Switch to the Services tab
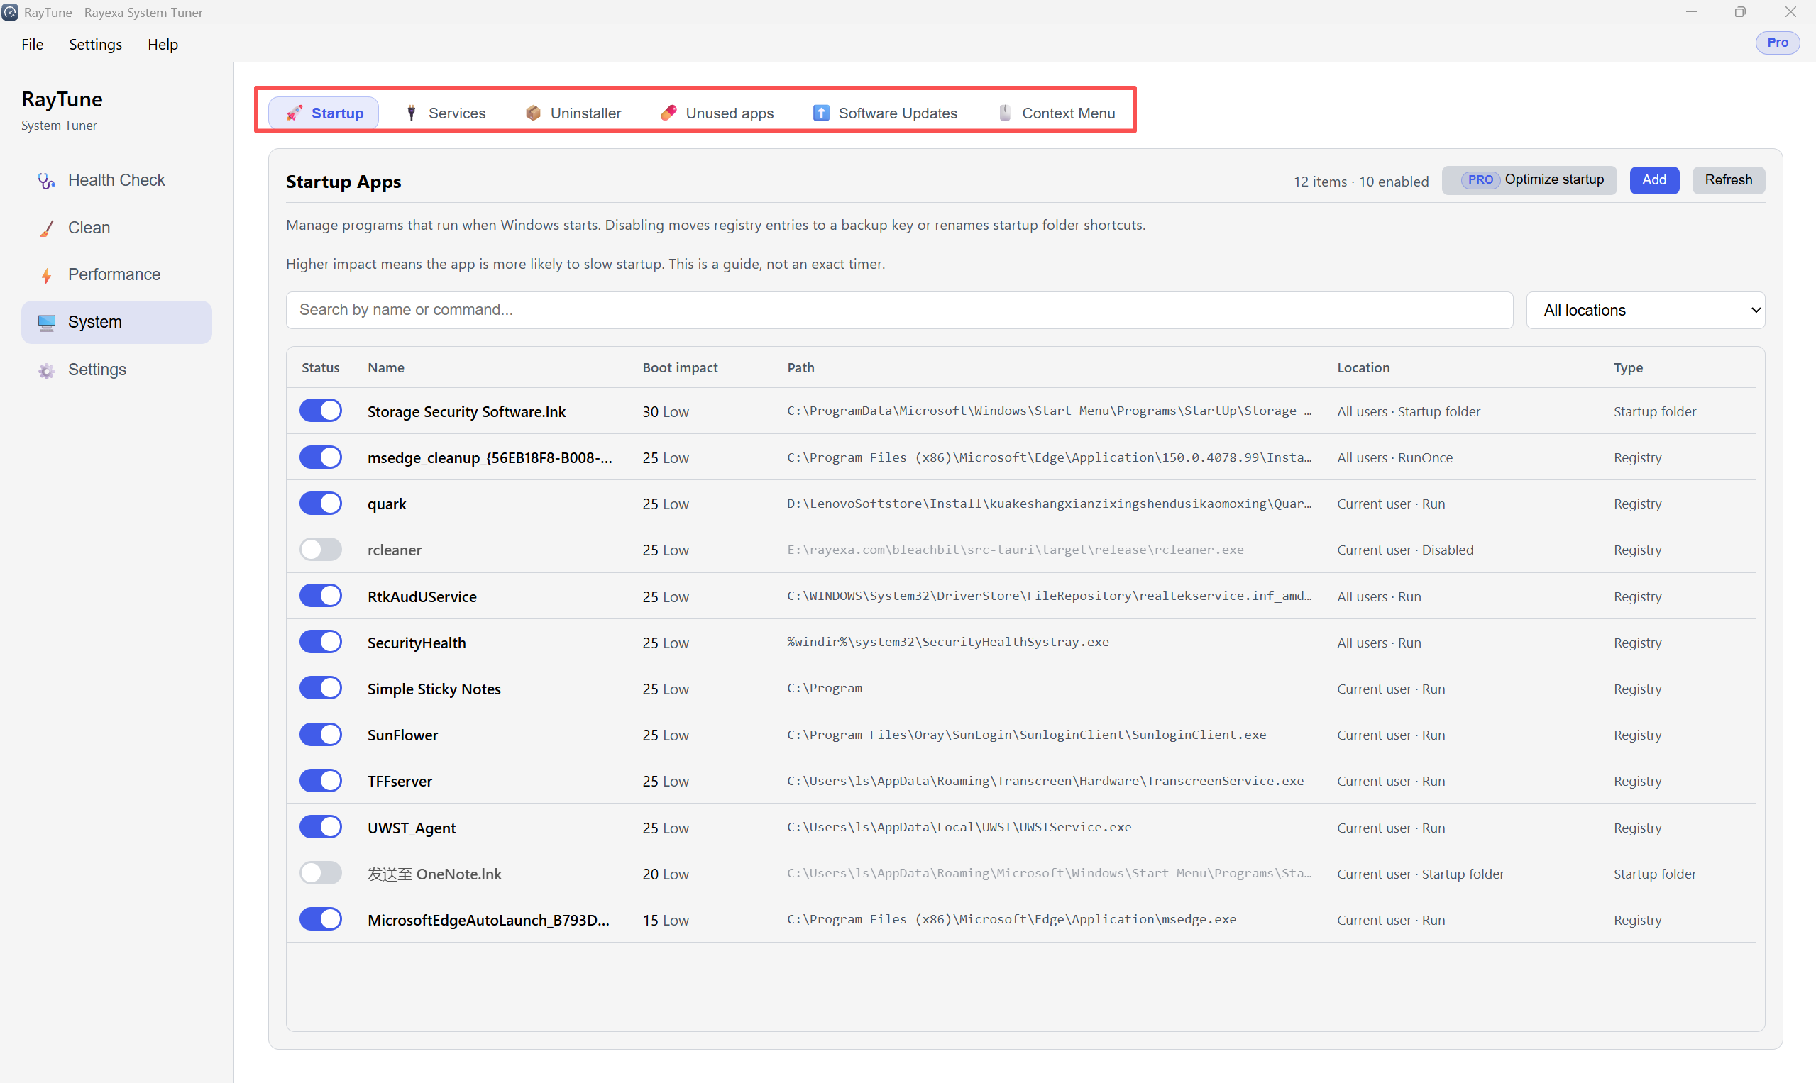The image size is (1816, 1083). (x=446, y=113)
